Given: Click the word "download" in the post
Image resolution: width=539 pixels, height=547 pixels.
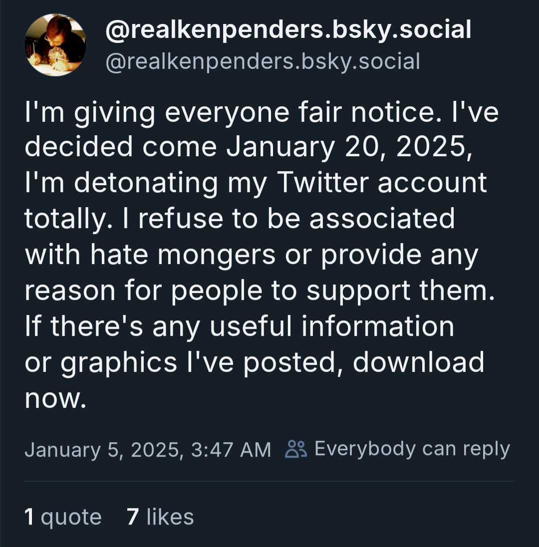Looking at the screenshot, I should (x=418, y=362).
